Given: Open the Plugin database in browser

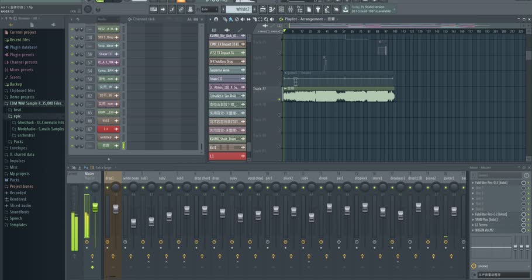Looking at the screenshot, I should tap(23, 47).
